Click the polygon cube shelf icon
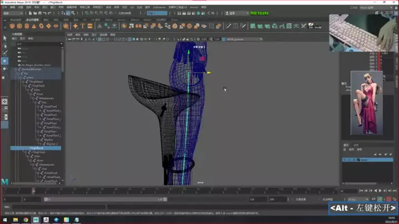Image resolution: width=399 pixels, height=224 pixels. coord(19,26)
